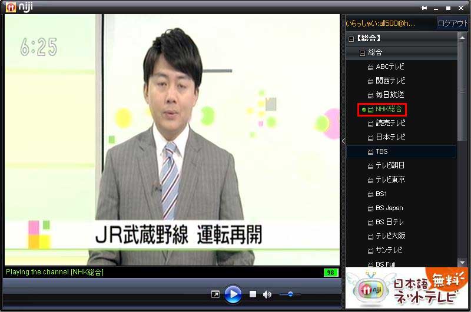Image resolution: width=471 pixels, height=312 pixels.
Task: Click the ログアウト logout button
Action: tap(452, 23)
